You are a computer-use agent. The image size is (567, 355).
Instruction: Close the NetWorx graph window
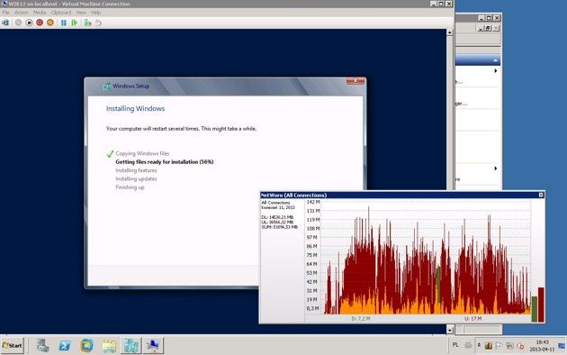pyautogui.click(x=541, y=195)
